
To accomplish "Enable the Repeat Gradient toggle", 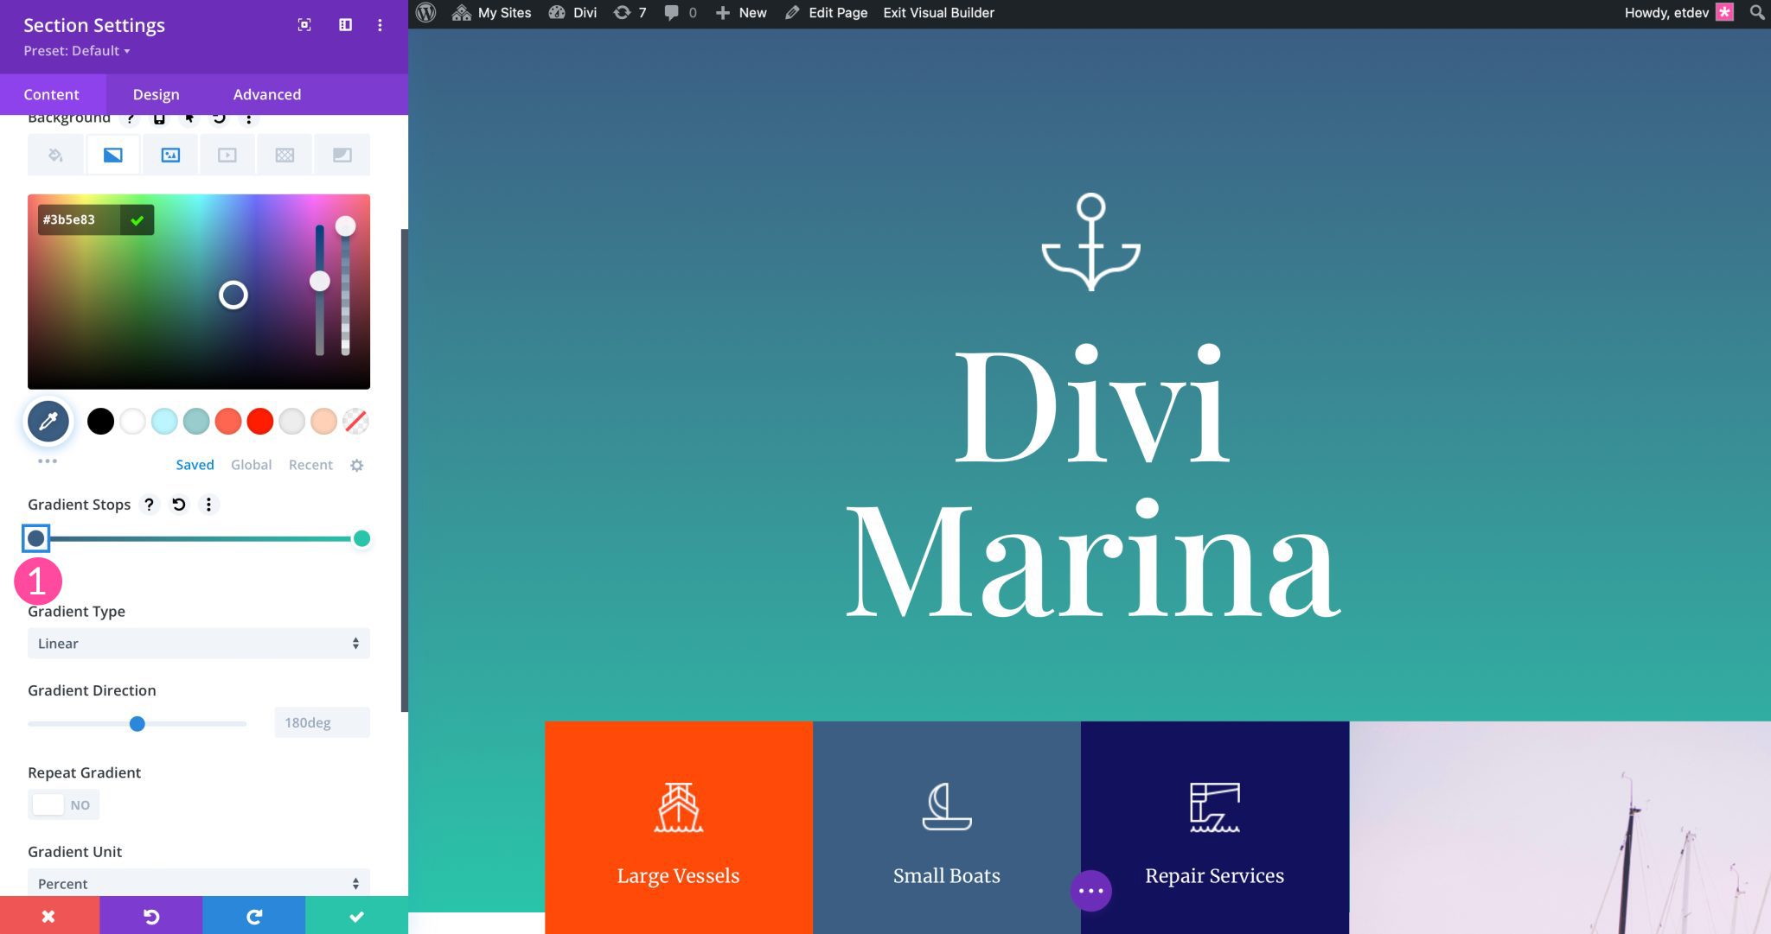I will pyautogui.click(x=63, y=804).
